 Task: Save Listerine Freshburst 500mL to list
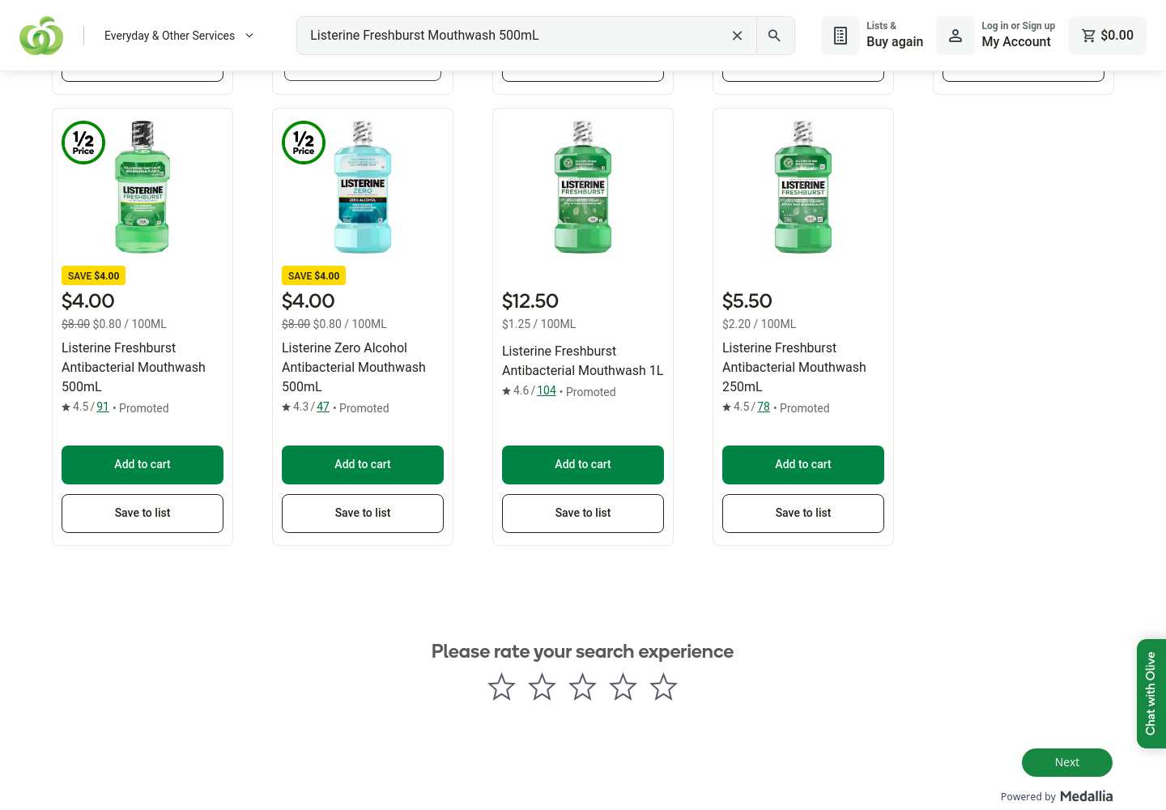point(143,514)
